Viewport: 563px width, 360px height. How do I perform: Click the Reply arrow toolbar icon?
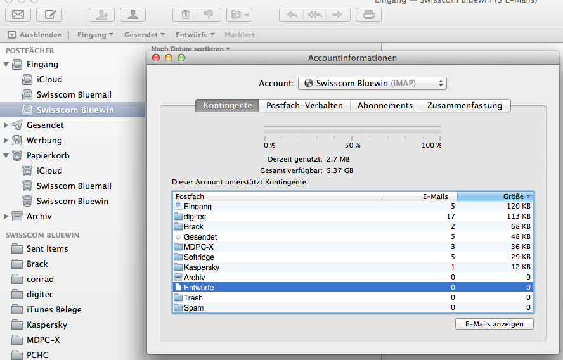coord(292,15)
